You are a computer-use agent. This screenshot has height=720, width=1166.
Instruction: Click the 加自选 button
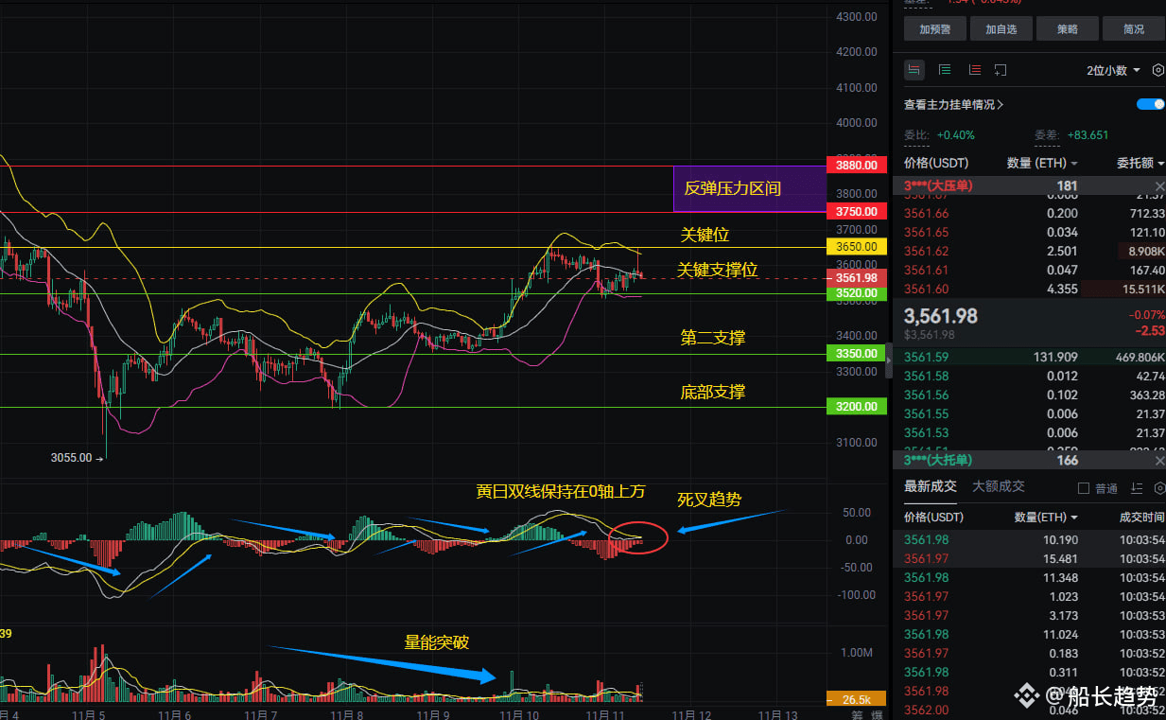click(1001, 29)
